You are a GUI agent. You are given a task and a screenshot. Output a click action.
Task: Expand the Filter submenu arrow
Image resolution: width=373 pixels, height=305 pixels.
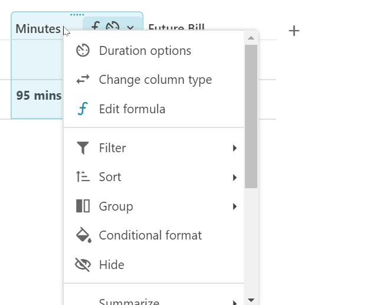[235, 148]
